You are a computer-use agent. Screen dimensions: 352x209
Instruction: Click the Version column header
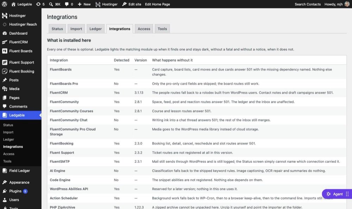pyautogui.click(x=140, y=60)
